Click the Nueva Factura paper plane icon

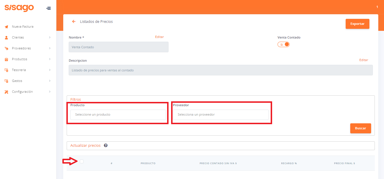[6, 27]
